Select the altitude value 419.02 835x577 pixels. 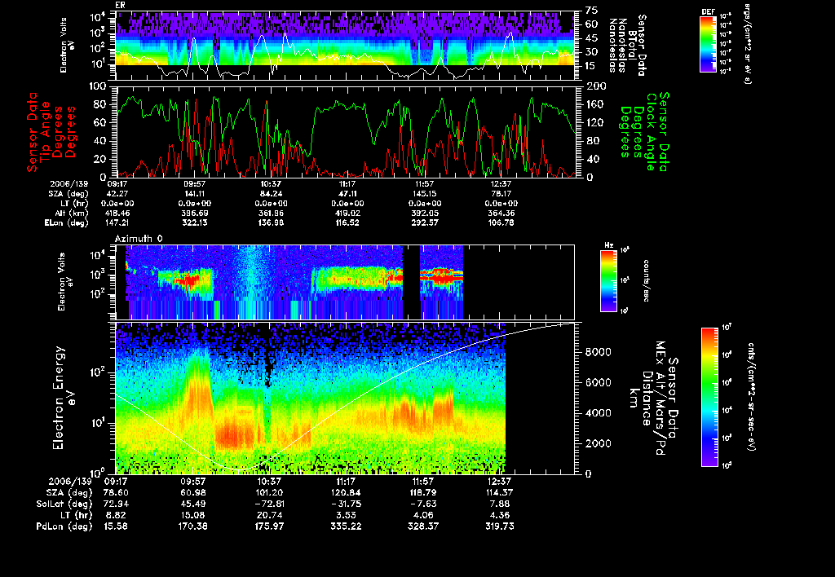[x=347, y=214]
